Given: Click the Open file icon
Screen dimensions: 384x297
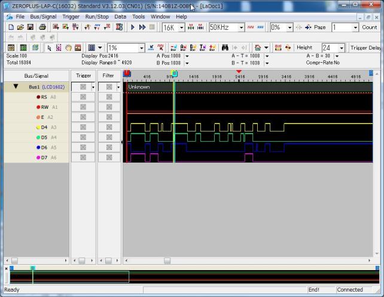Looking at the screenshot, I should pos(21,27).
